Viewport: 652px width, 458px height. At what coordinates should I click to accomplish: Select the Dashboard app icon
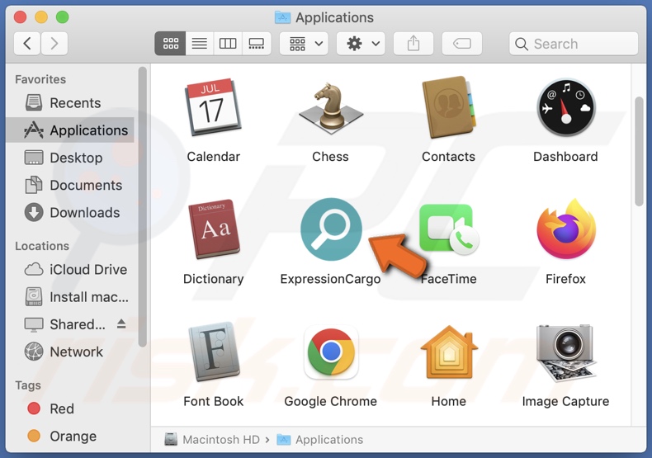coord(565,107)
